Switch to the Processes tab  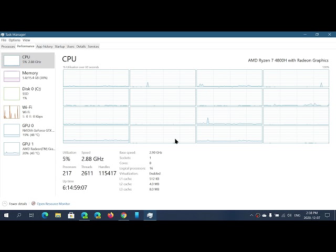(8, 47)
